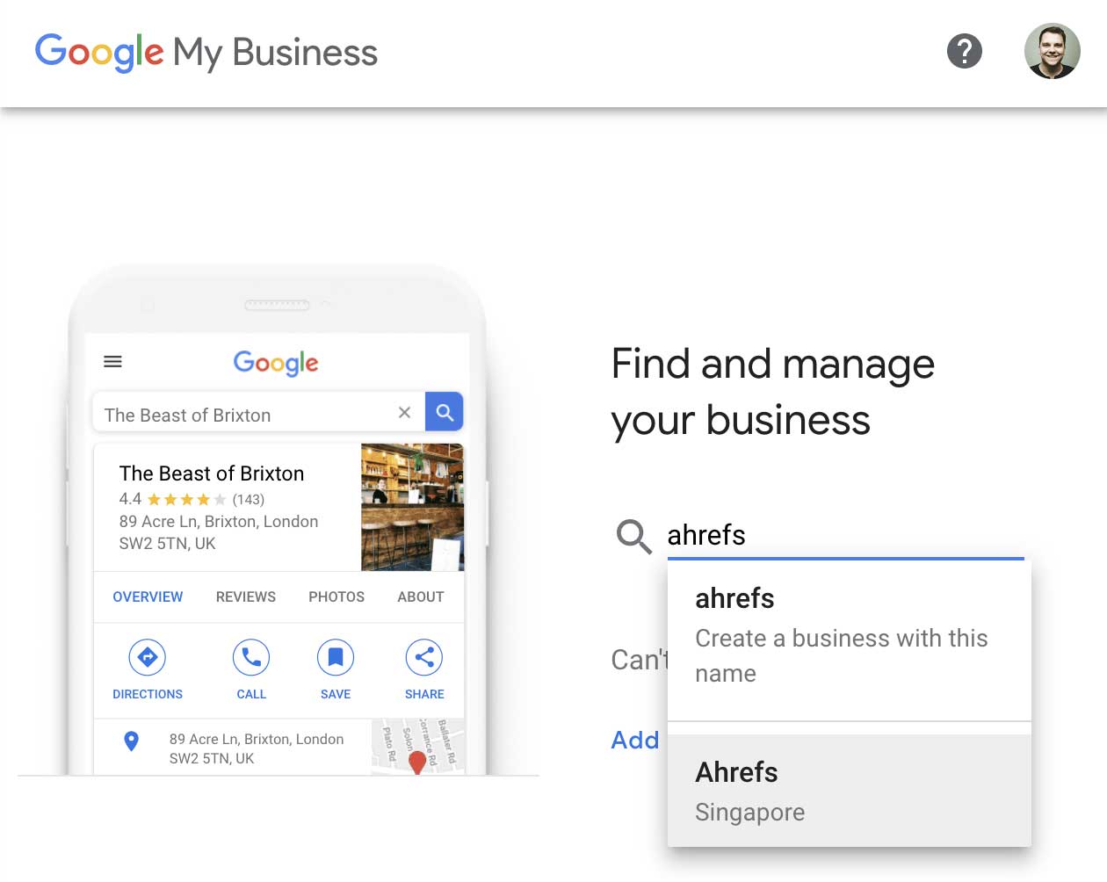
Task: Click the location pin icon by address
Action: point(132,741)
